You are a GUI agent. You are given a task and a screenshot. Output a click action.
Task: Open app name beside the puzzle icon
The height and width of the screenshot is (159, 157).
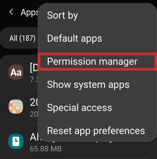pos(34,102)
